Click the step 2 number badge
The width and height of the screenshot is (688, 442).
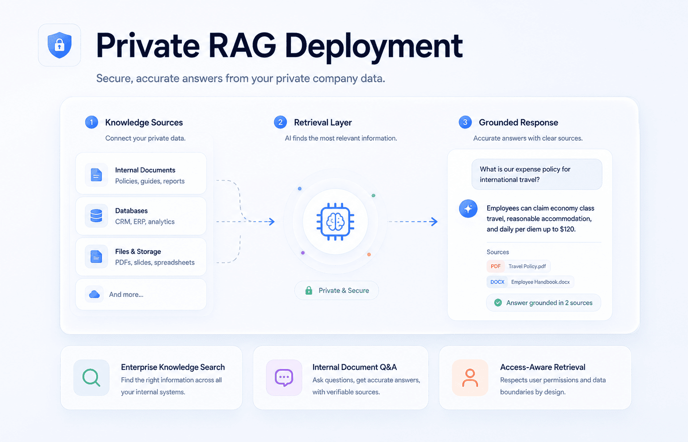pos(280,122)
